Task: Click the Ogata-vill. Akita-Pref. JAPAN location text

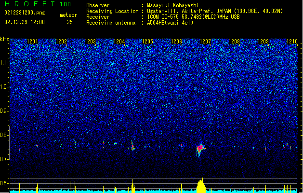Action: coord(215,11)
